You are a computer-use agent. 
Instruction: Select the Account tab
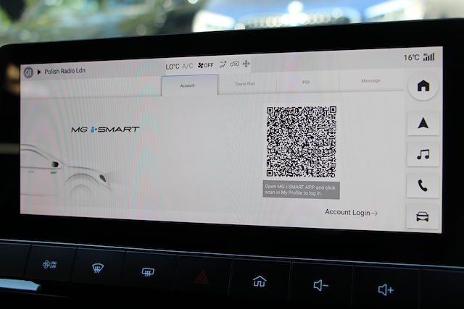click(188, 85)
